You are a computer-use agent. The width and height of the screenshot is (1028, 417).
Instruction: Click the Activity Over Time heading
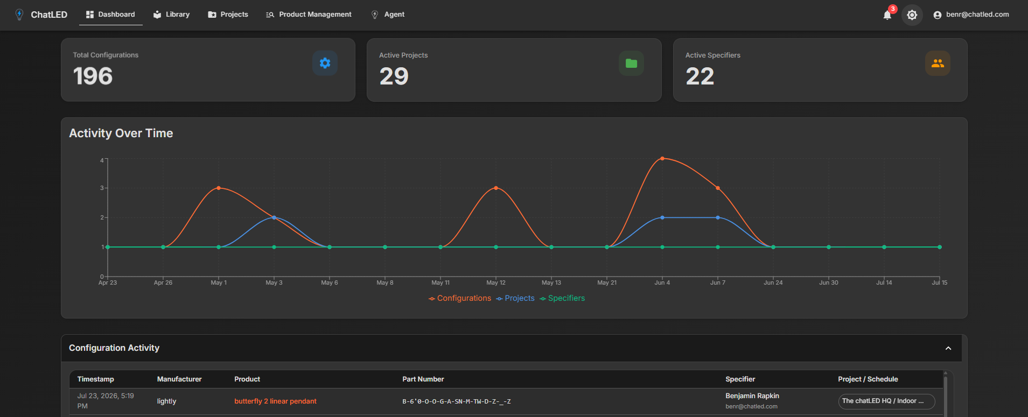point(121,133)
